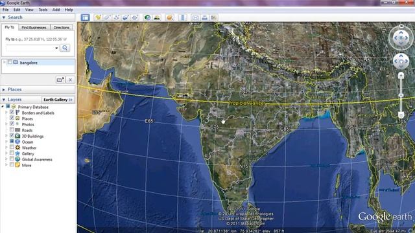Collapse the Primary Database tree node
The height and width of the screenshot is (233, 415).
pos(3,107)
